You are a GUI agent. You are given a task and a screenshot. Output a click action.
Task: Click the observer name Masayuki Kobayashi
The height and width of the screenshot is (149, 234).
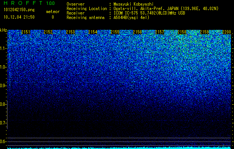(x=133, y=4)
